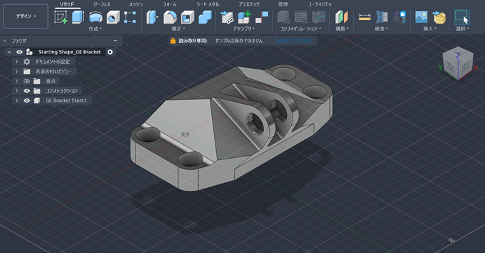Open the デザイン workspace dropdown
This screenshot has height=253, width=485.
point(26,17)
